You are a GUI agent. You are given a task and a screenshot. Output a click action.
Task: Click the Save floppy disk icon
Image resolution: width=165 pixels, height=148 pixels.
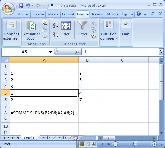(x=21, y=5)
